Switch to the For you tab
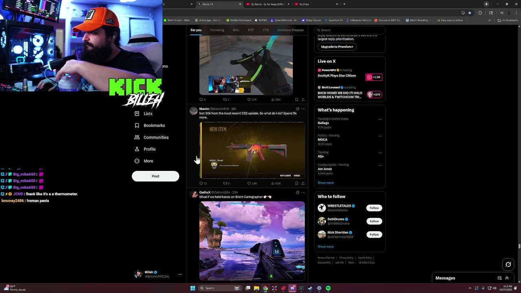The height and width of the screenshot is (293, 521). click(196, 30)
